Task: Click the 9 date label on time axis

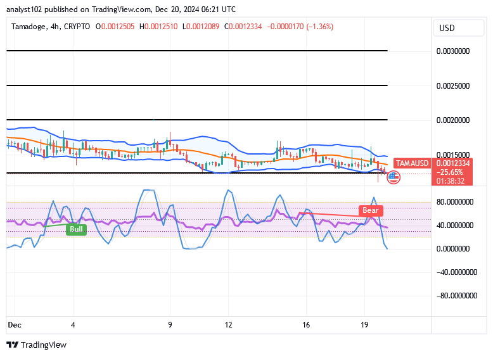Action: 170,325
